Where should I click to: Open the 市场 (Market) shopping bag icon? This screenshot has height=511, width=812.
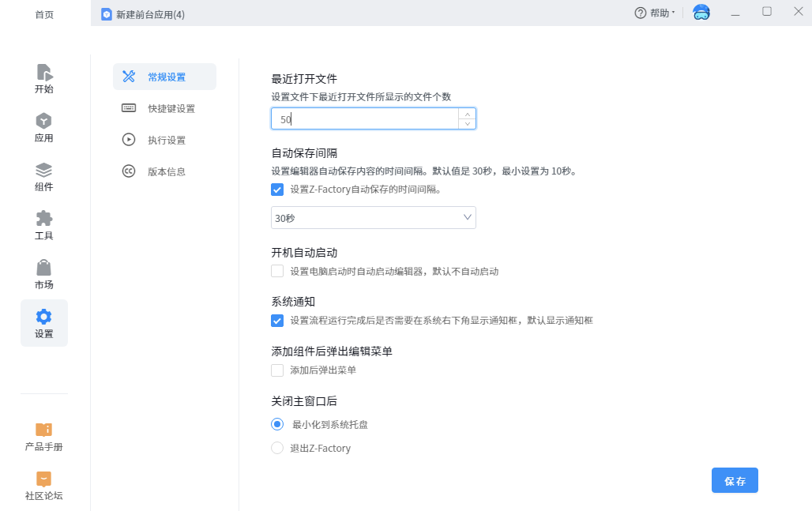coord(44,268)
